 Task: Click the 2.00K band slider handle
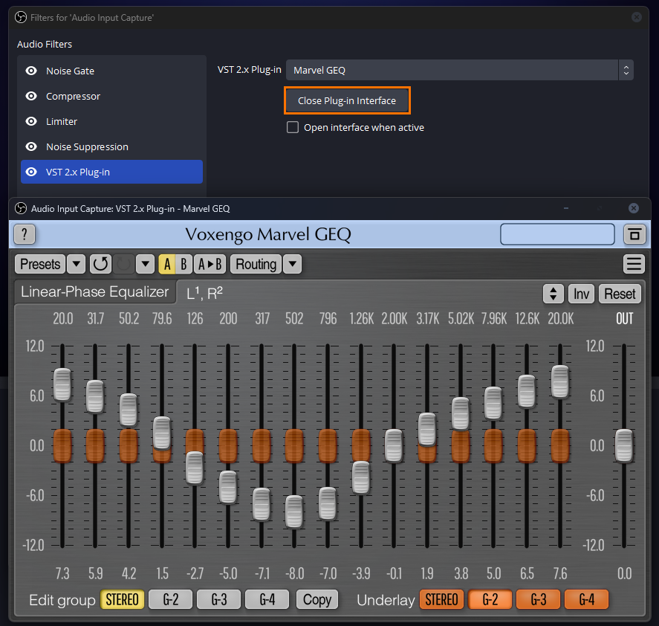tap(394, 446)
